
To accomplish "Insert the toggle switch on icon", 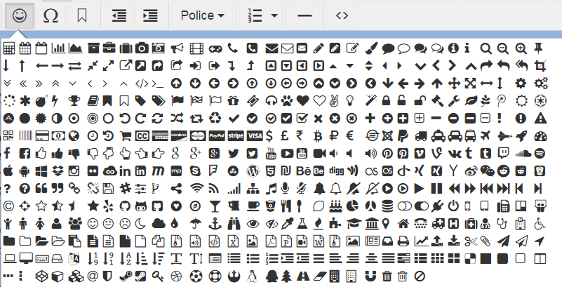I will point(421,206).
